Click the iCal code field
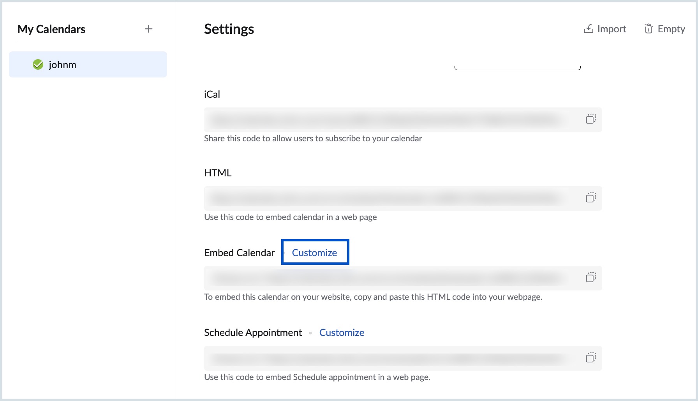Screen dimensions: 698x401 386,120
